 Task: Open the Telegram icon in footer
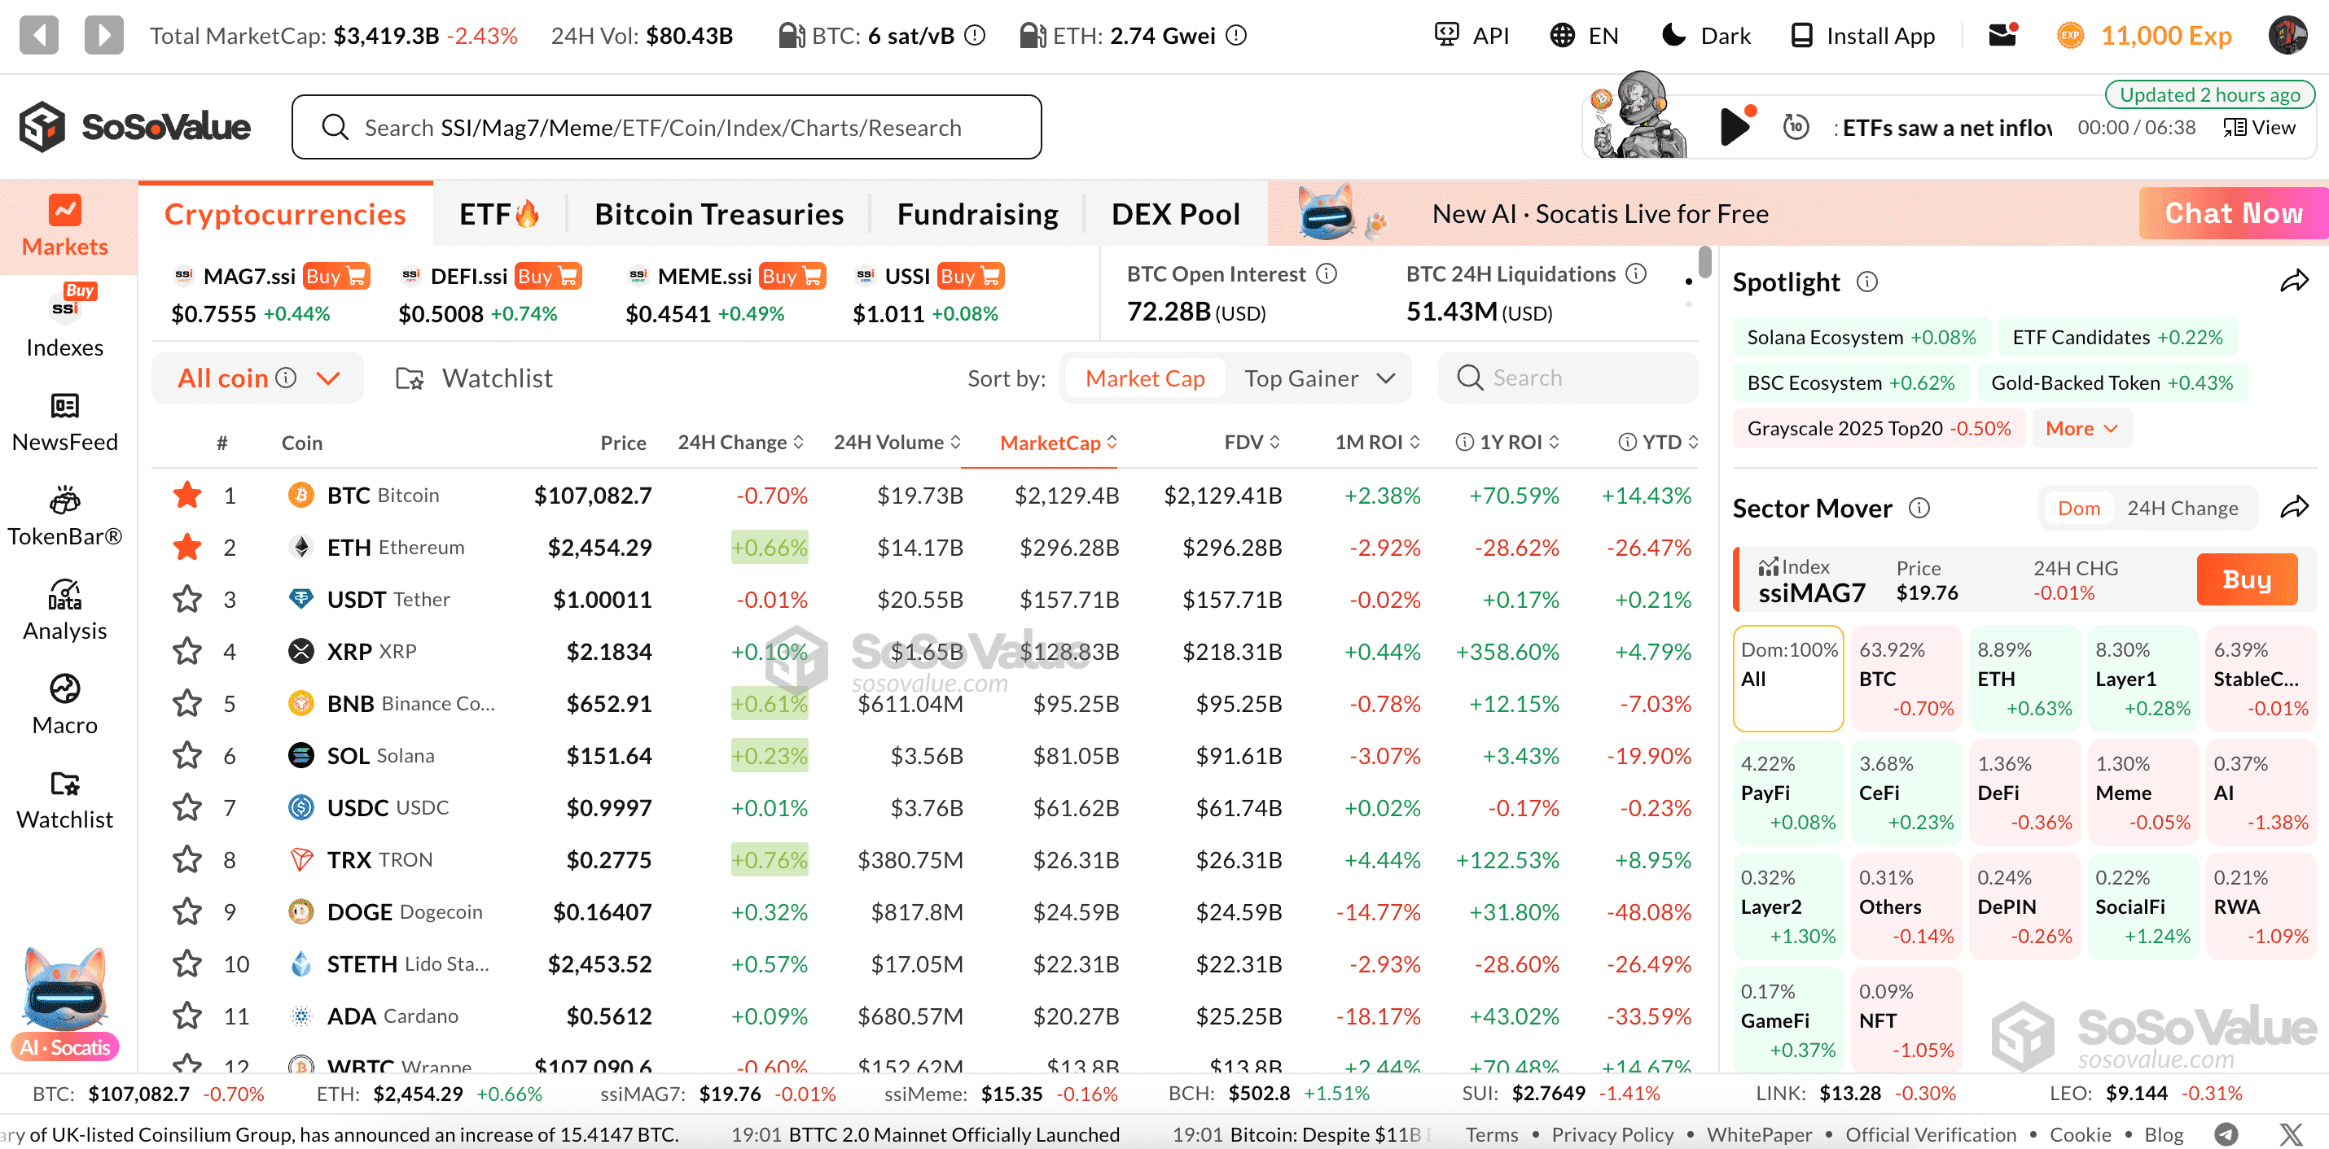pos(2226,1134)
